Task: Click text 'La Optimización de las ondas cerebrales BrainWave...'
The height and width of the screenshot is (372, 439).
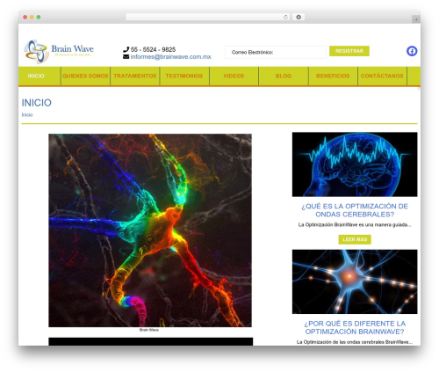Action: pyautogui.click(x=355, y=342)
